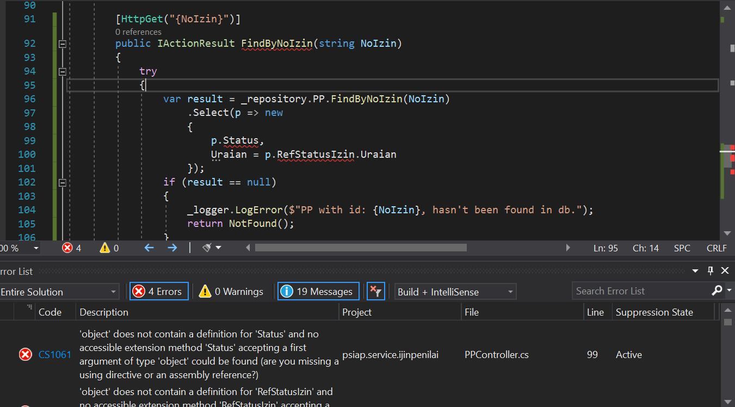Click the warning triangle icon in editor status bar
735x407 pixels.
[x=105, y=248]
